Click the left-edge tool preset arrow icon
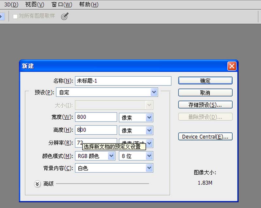Screen dimensions: 261x208 click(2, 16)
